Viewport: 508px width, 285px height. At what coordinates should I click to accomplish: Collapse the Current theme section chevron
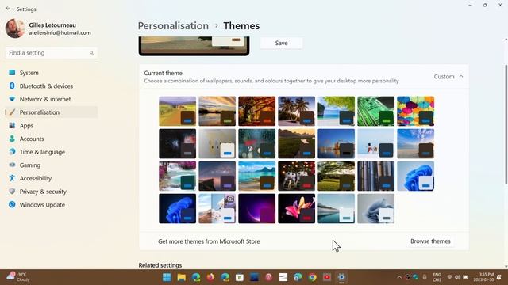(x=461, y=77)
